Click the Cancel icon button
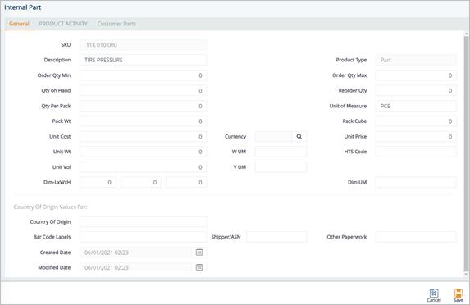Screen dimensions: 470x305 [x=434, y=295]
